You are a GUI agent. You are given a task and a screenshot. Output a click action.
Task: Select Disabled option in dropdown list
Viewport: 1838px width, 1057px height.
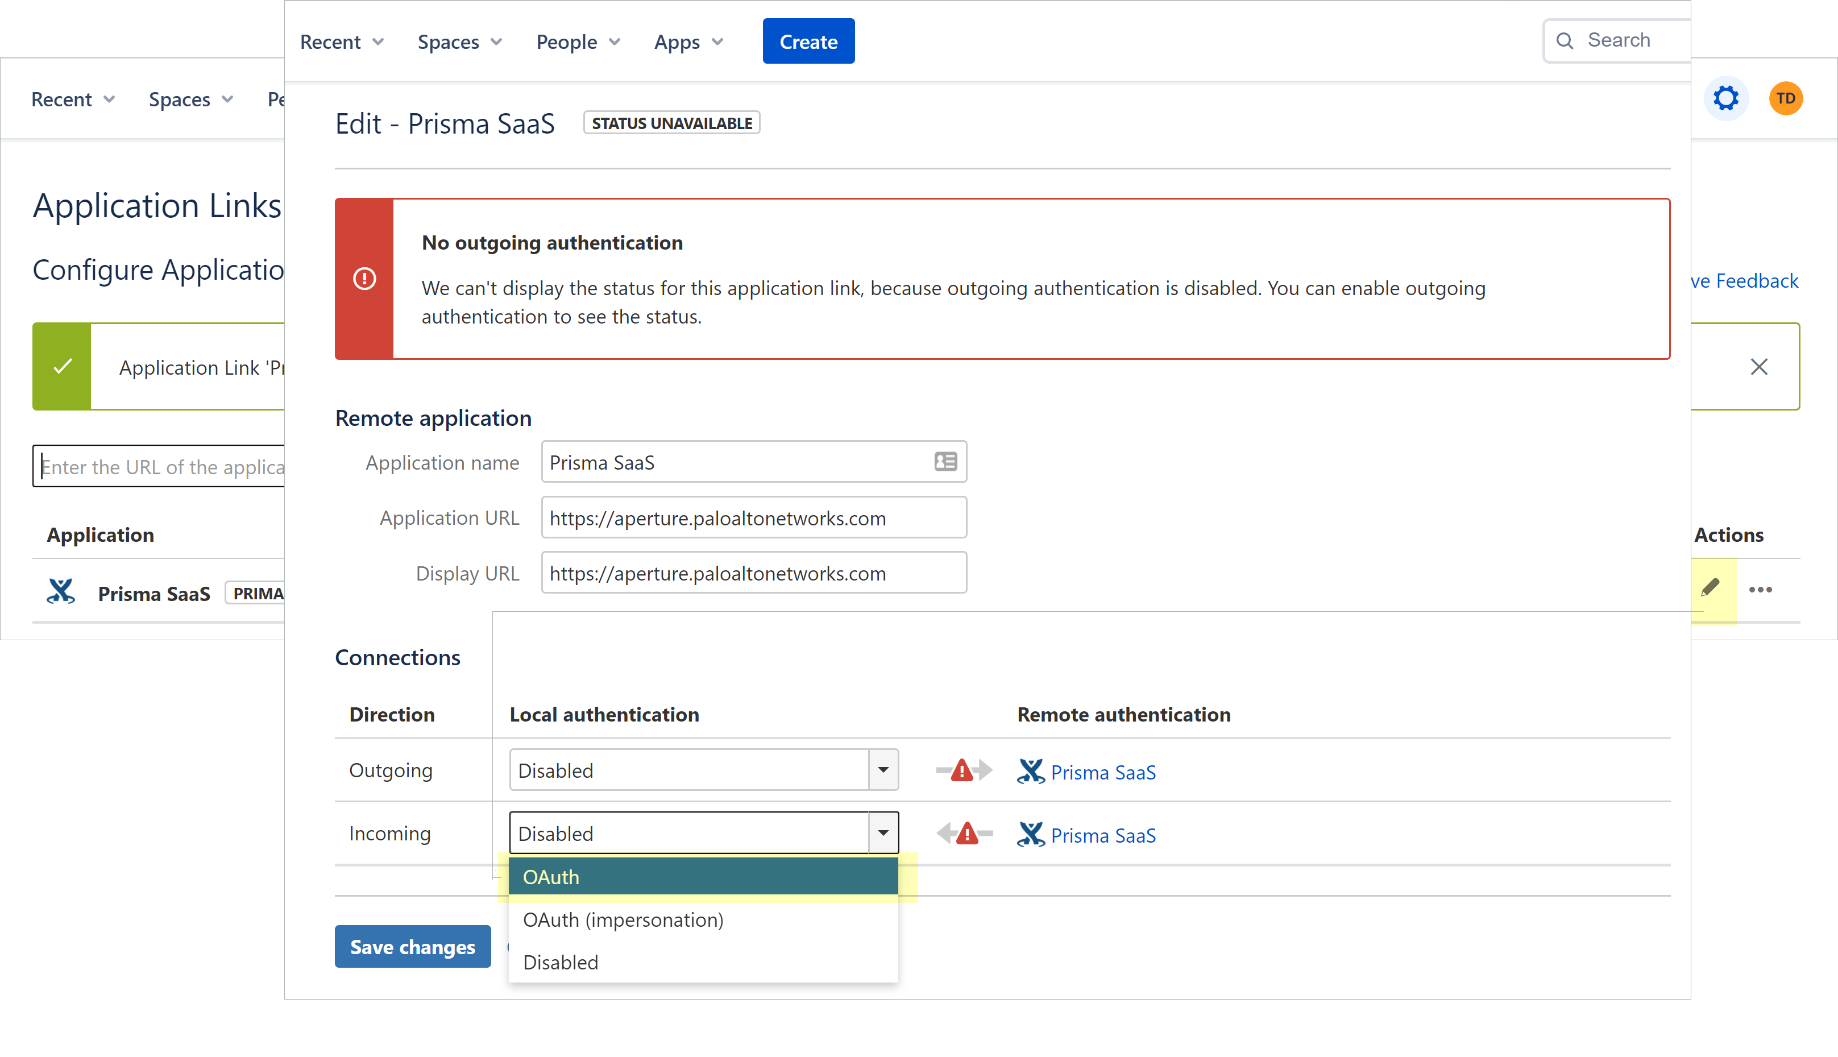point(703,963)
